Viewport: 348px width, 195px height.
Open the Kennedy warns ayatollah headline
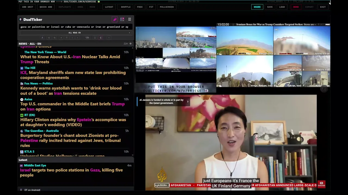[x=71, y=91]
